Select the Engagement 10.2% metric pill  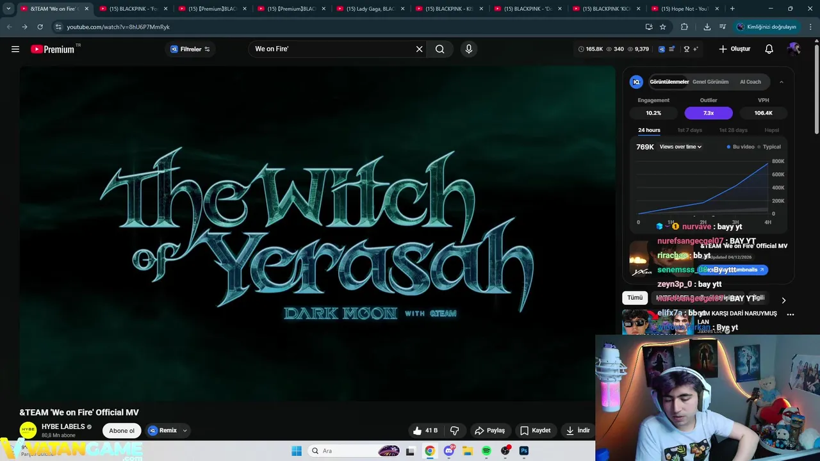(x=653, y=113)
